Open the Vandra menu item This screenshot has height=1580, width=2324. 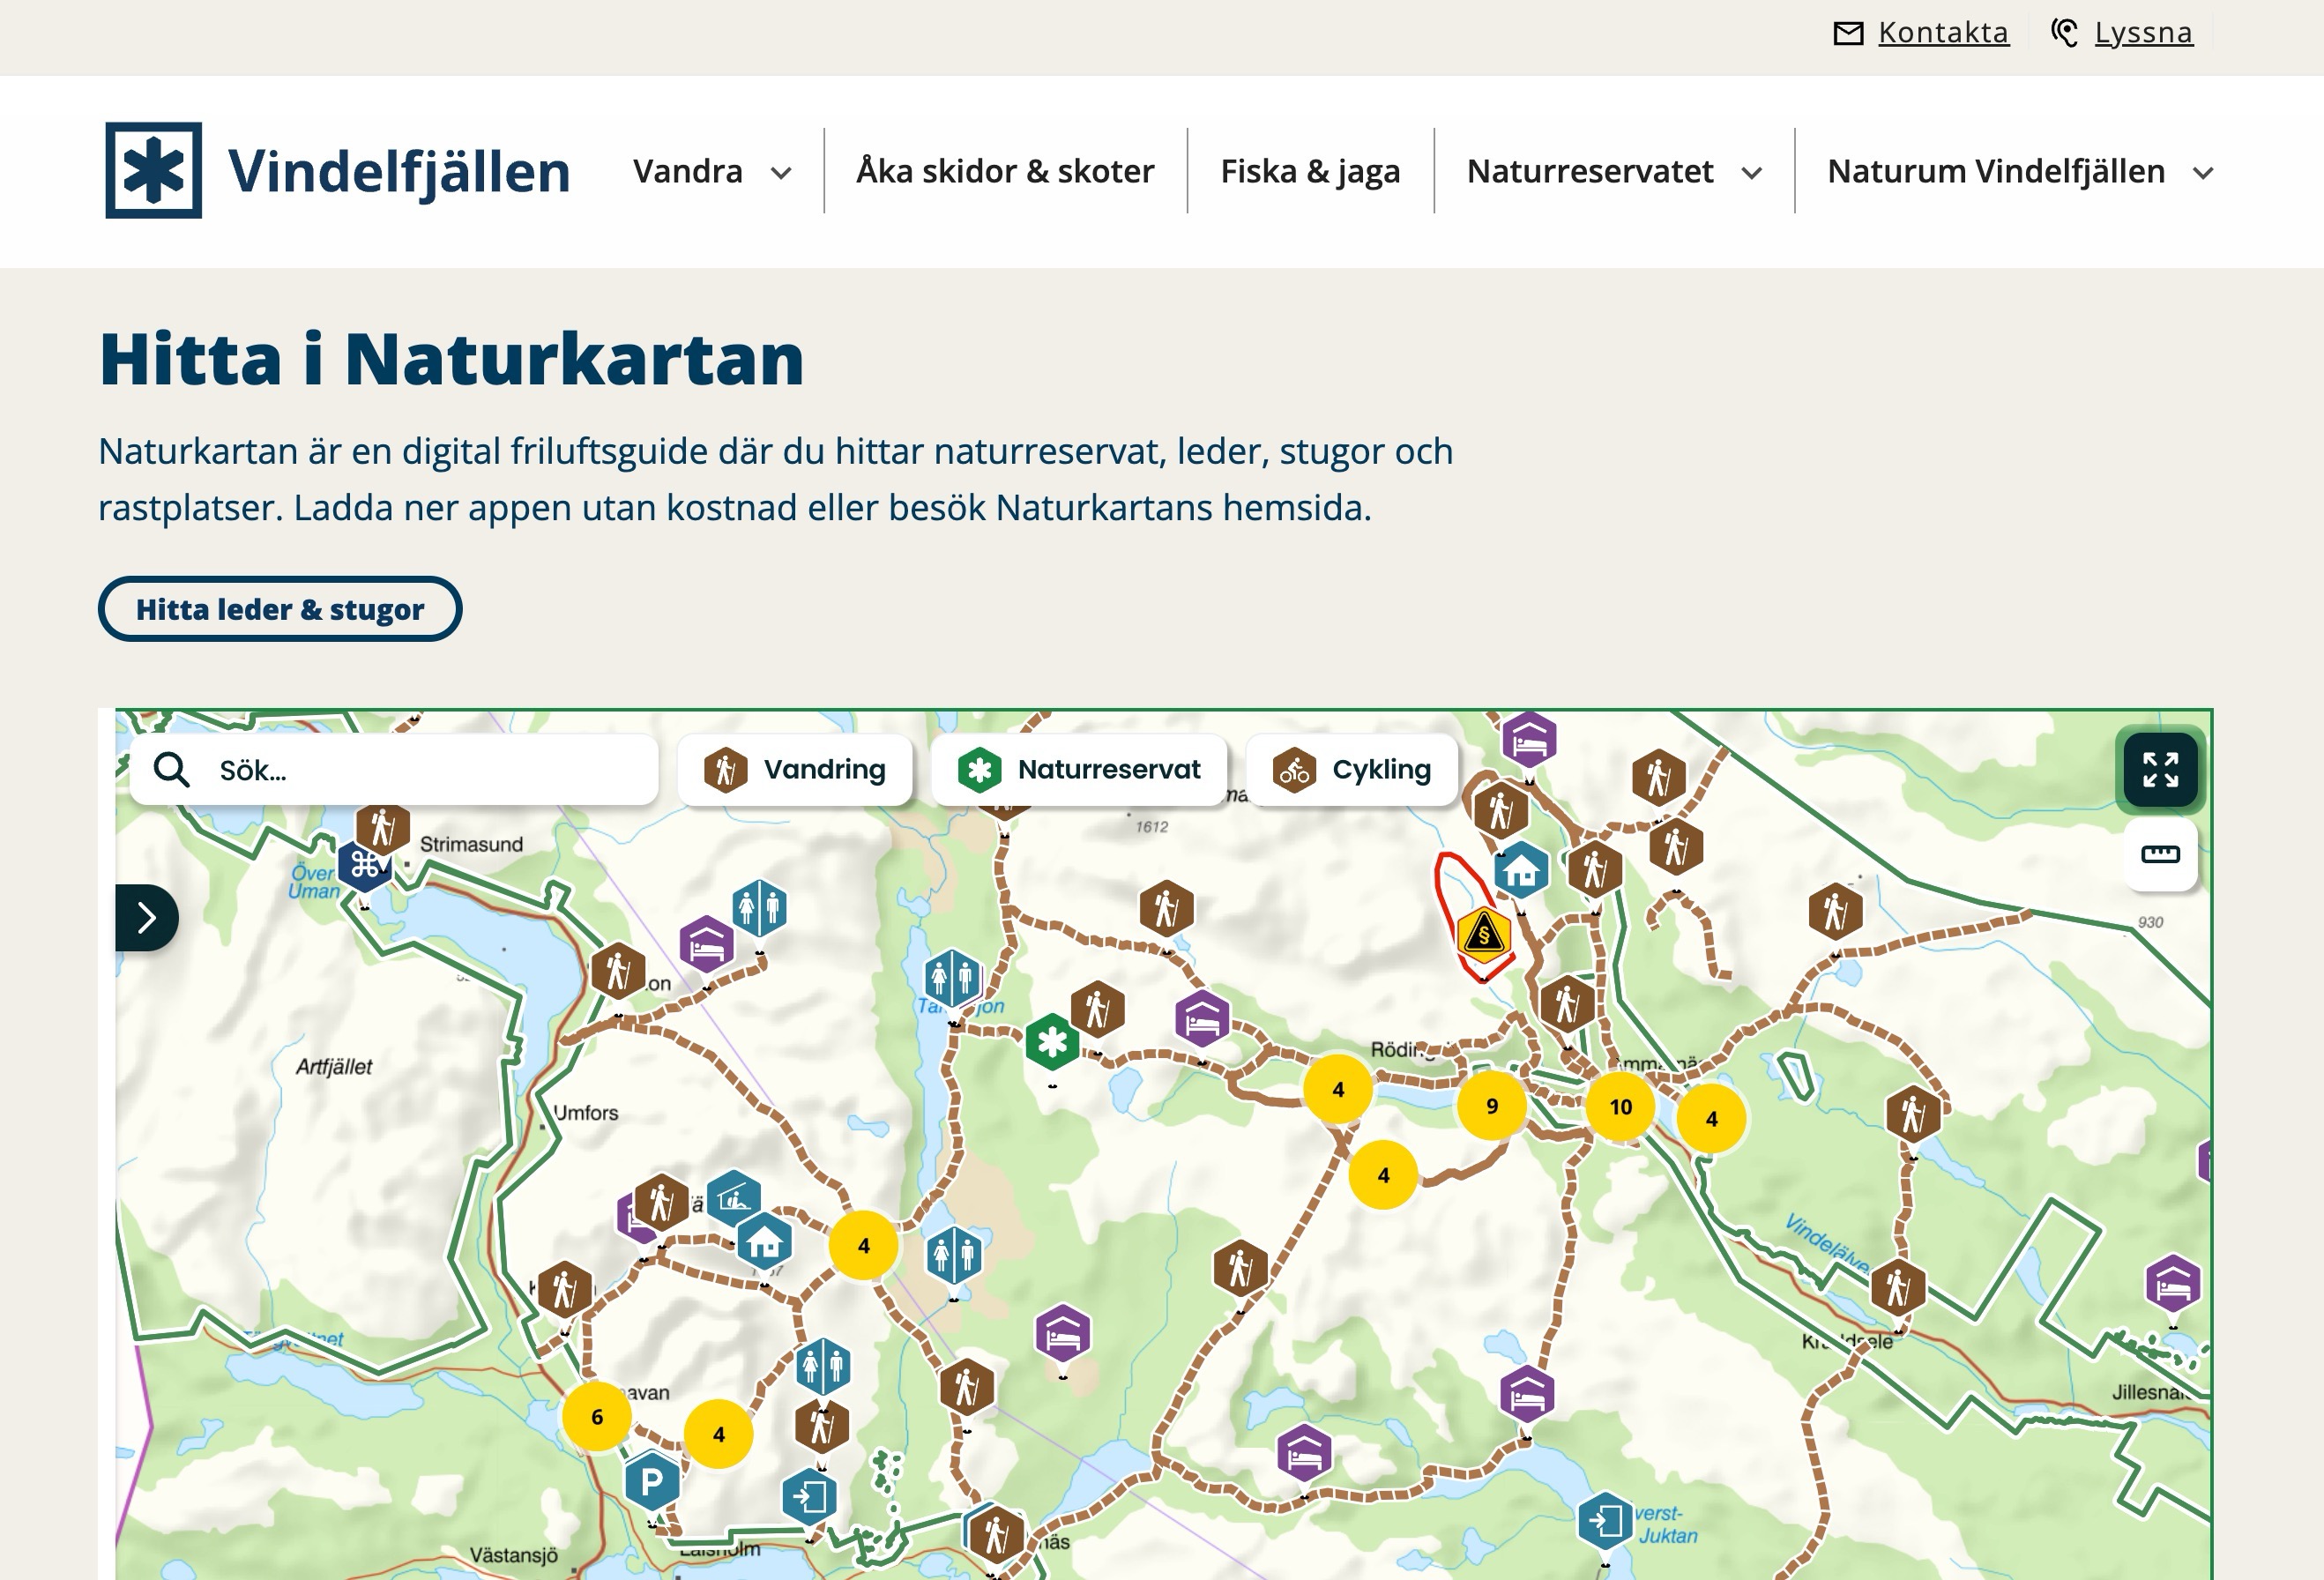[x=688, y=171]
